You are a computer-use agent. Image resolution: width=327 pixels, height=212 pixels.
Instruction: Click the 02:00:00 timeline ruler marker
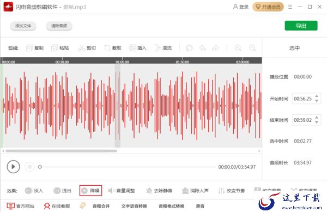tap(243, 62)
